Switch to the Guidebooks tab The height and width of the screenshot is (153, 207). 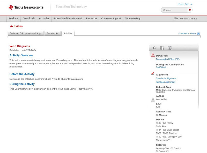pyautogui.click(x=53, y=33)
